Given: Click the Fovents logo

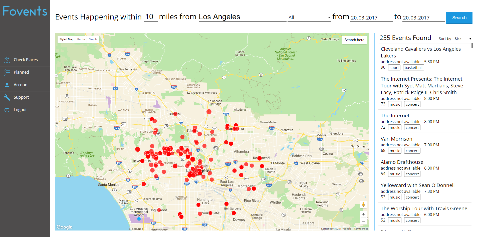Looking at the screenshot, I should tap(25, 11).
